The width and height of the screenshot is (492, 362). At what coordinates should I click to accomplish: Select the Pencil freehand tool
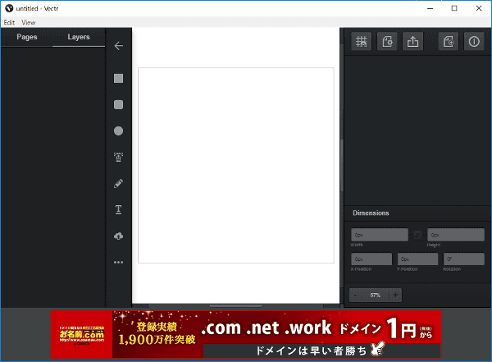point(118,183)
